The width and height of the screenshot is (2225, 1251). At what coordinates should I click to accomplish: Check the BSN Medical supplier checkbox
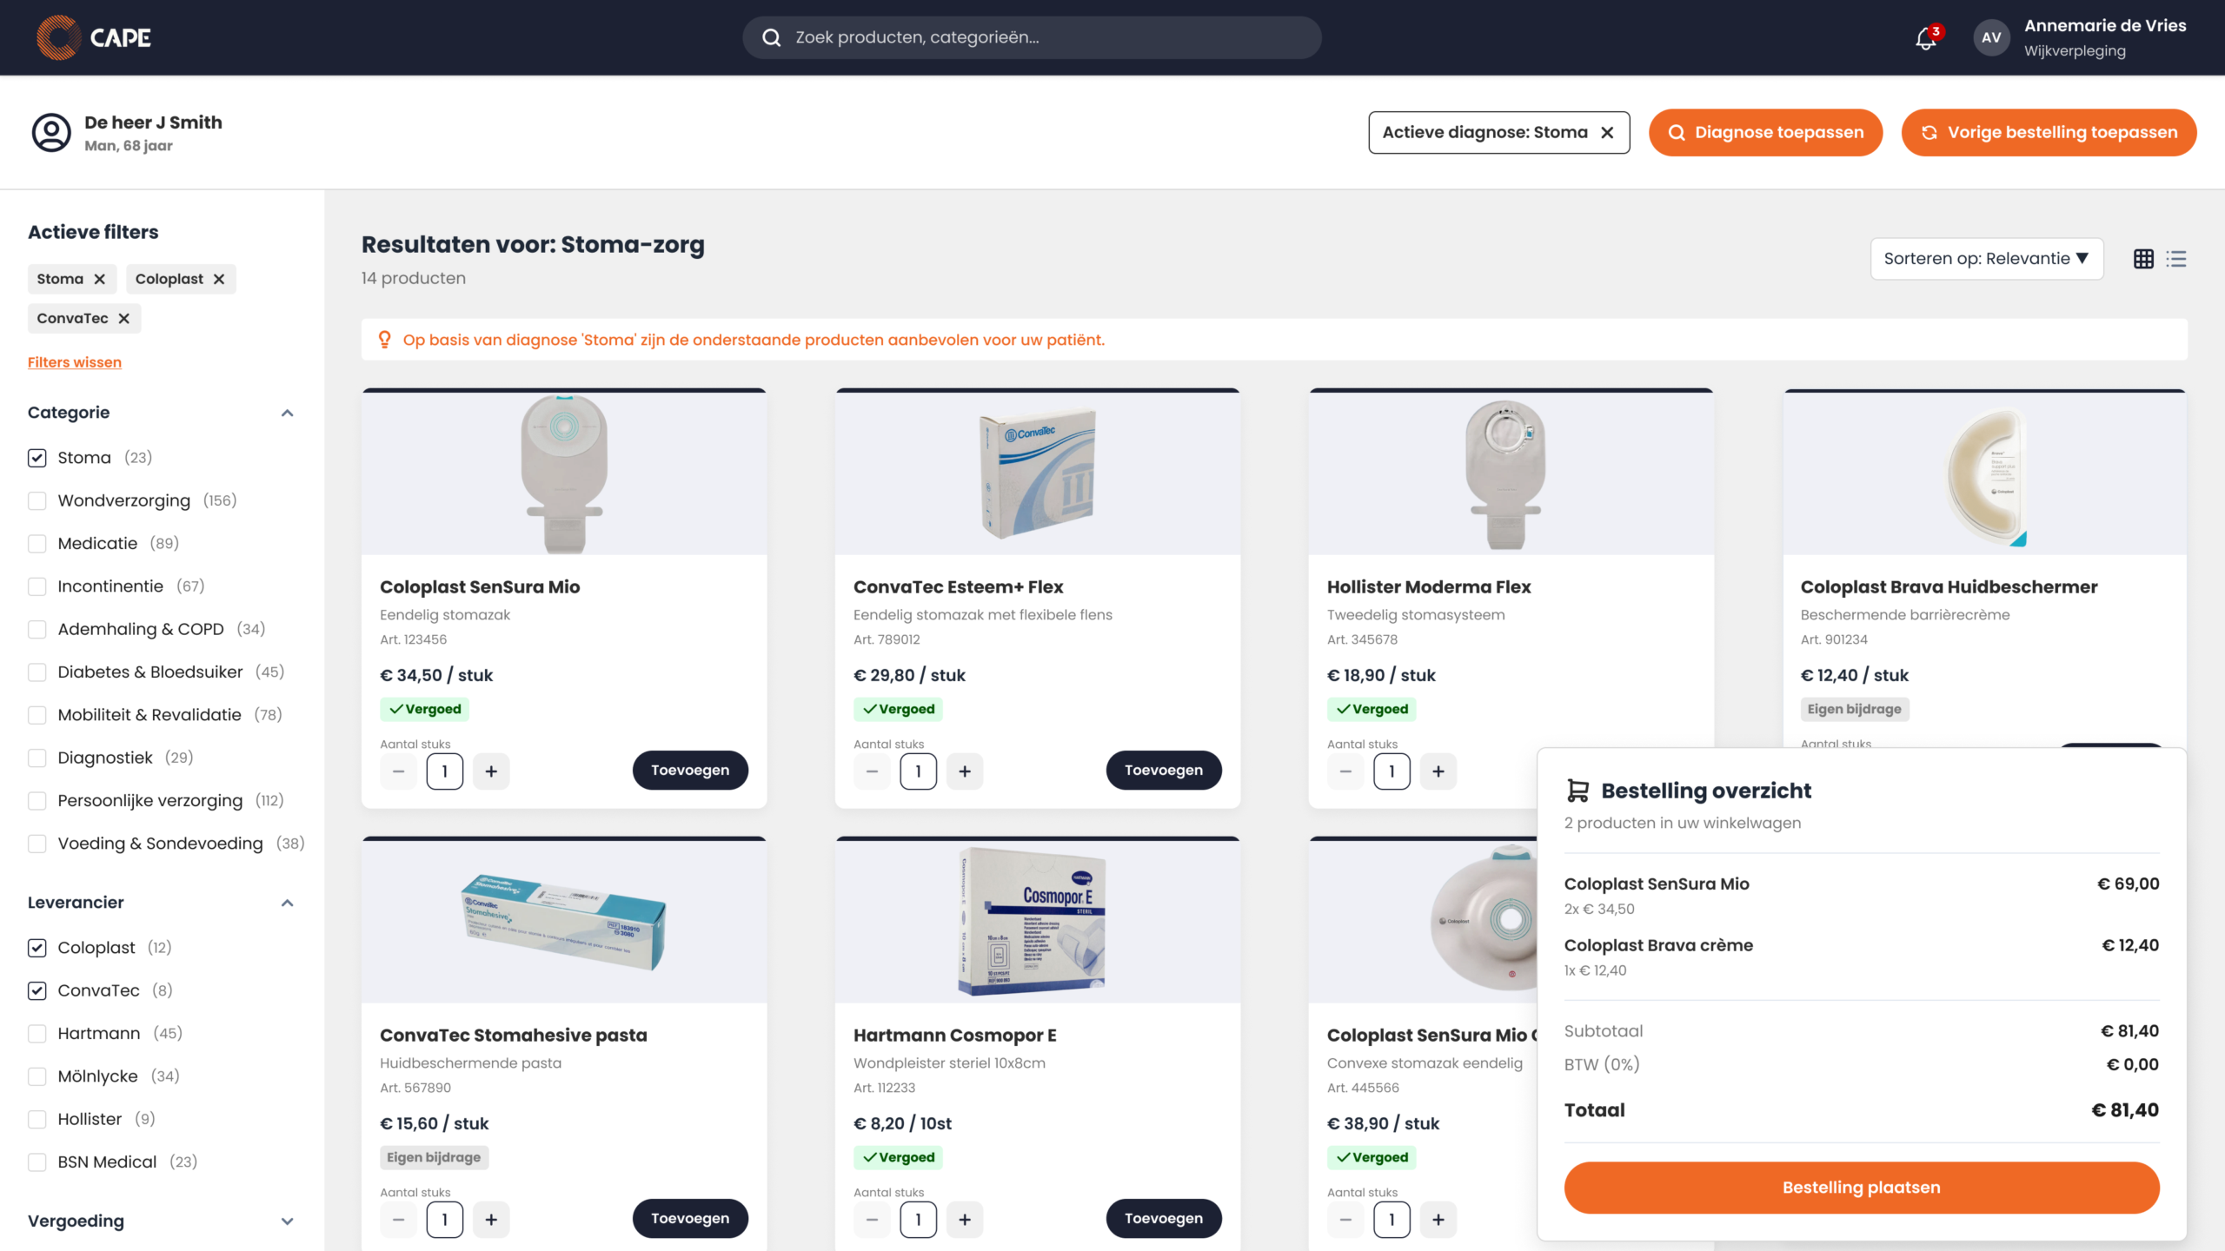37,1162
